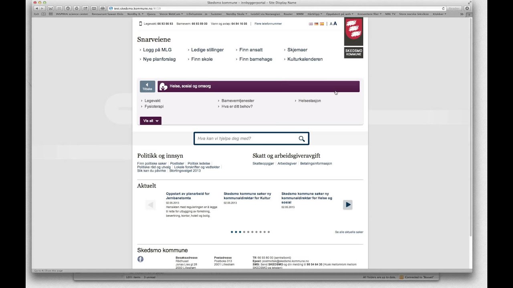Open the Ledige stillinger shortcut
Image resolution: width=513 pixels, height=288 pixels.
[x=207, y=50]
